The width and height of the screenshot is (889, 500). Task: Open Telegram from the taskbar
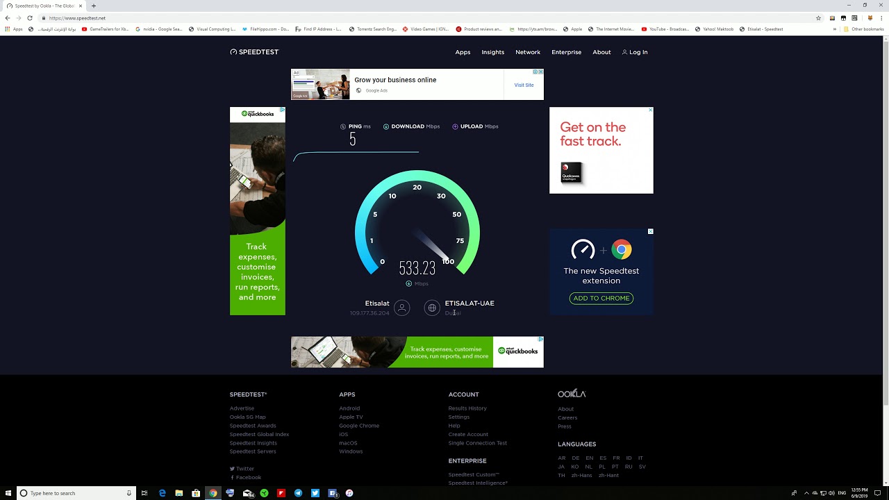(x=298, y=493)
